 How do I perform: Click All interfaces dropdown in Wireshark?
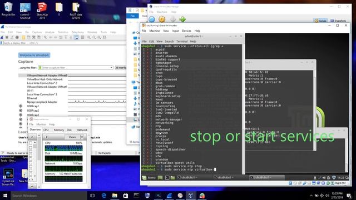[x=121, y=68]
